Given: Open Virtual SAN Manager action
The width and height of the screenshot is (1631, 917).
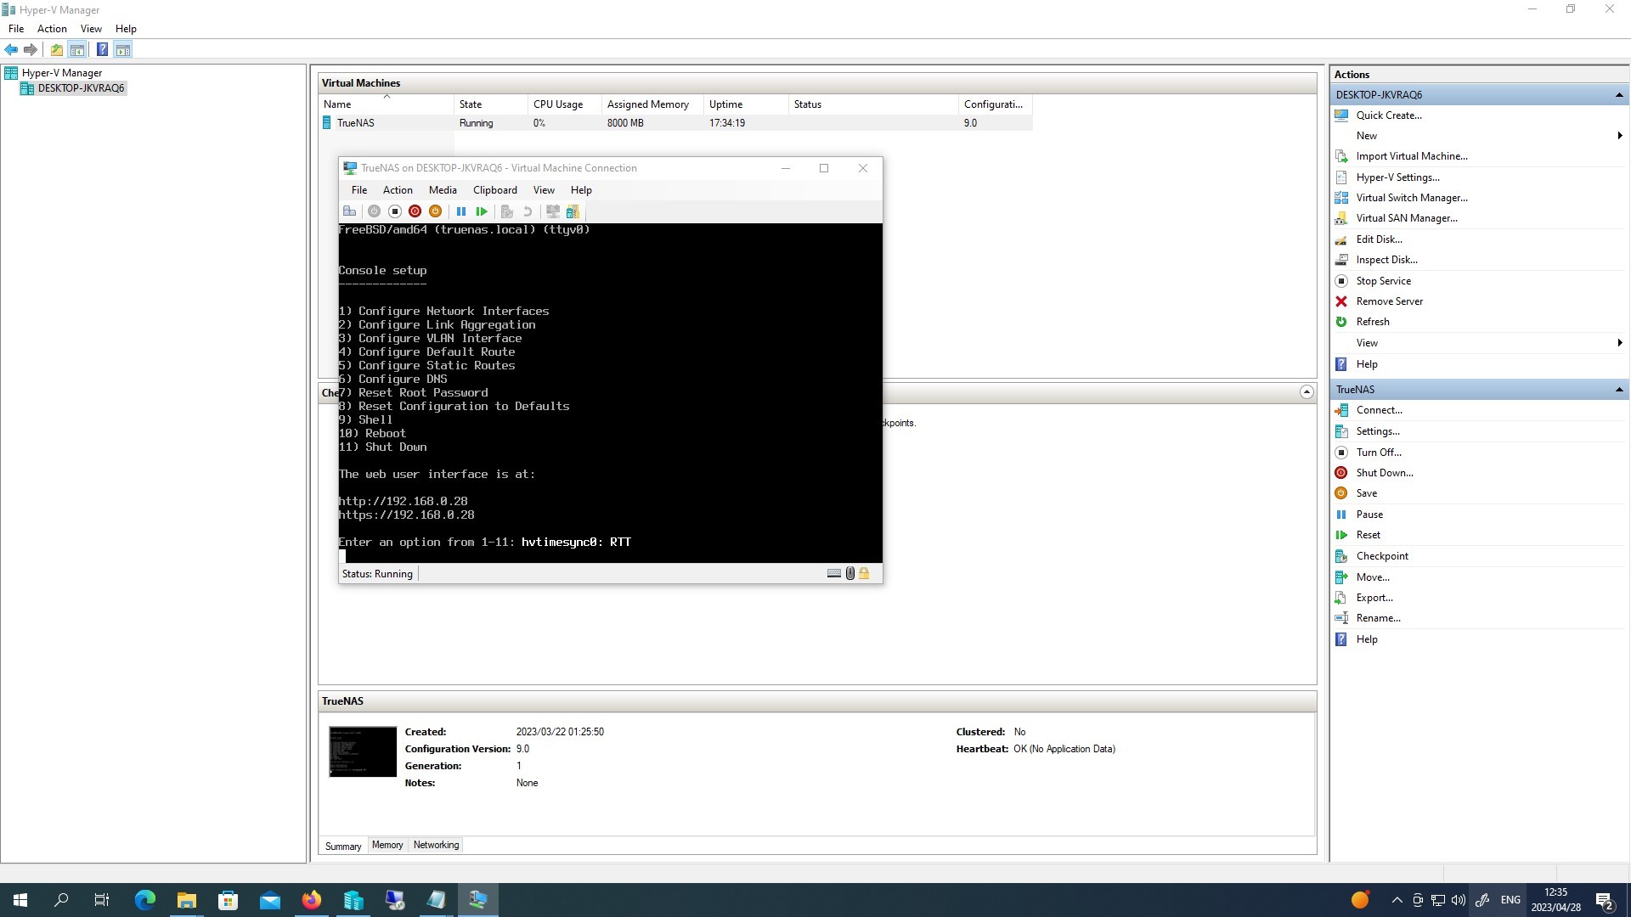Looking at the screenshot, I should tap(1406, 218).
